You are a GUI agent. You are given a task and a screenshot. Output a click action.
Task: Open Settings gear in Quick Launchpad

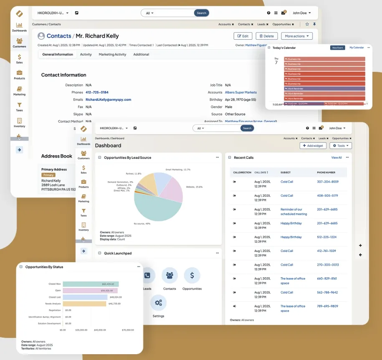(x=158, y=303)
